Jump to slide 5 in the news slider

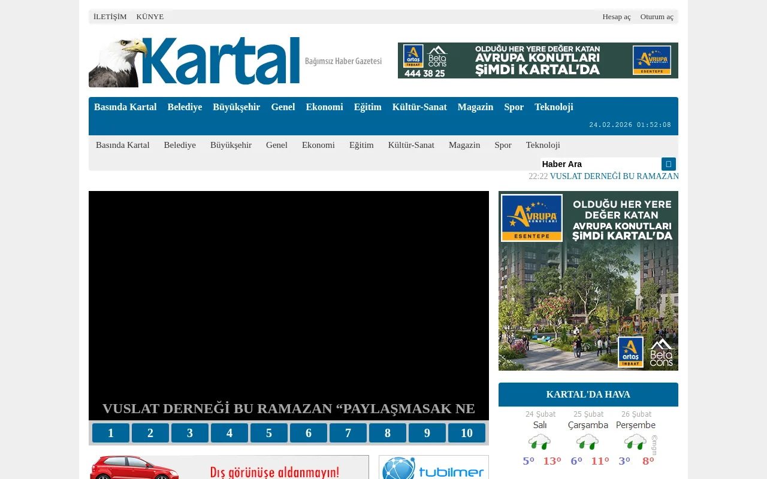pyautogui.click(x=269, y=433)
